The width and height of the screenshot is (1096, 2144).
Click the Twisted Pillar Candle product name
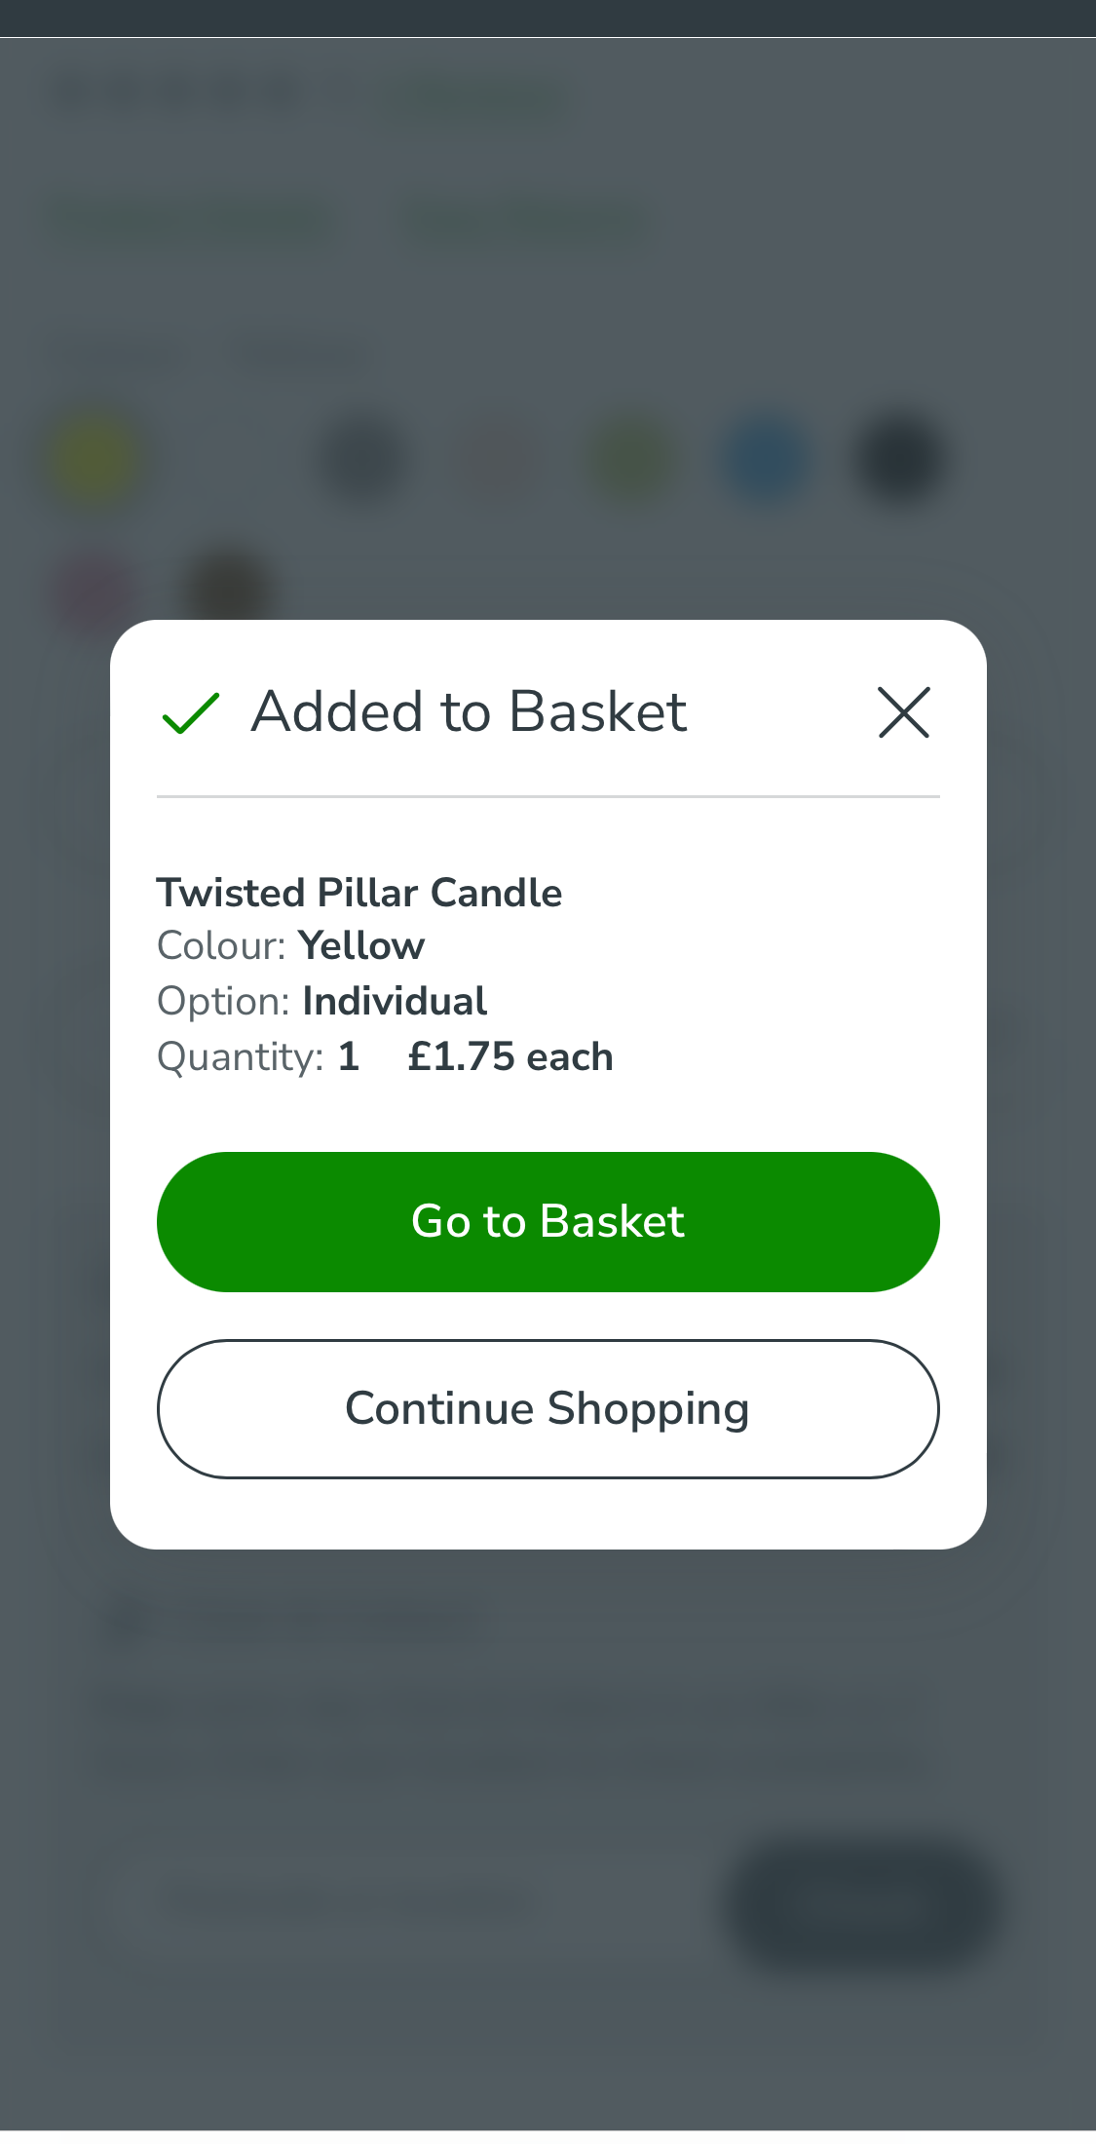click(x=359, y=892)
